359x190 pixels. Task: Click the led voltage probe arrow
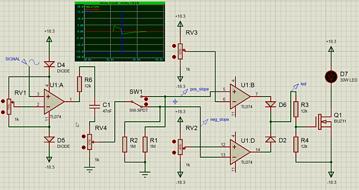coord(295,87)
